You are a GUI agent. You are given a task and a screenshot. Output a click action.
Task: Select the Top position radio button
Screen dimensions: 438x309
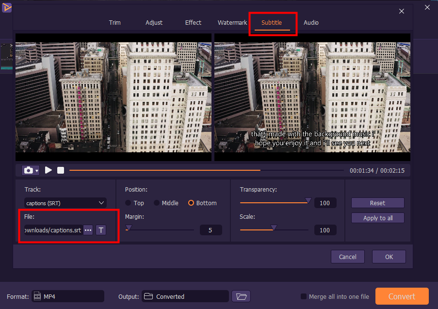click(128, 203)
